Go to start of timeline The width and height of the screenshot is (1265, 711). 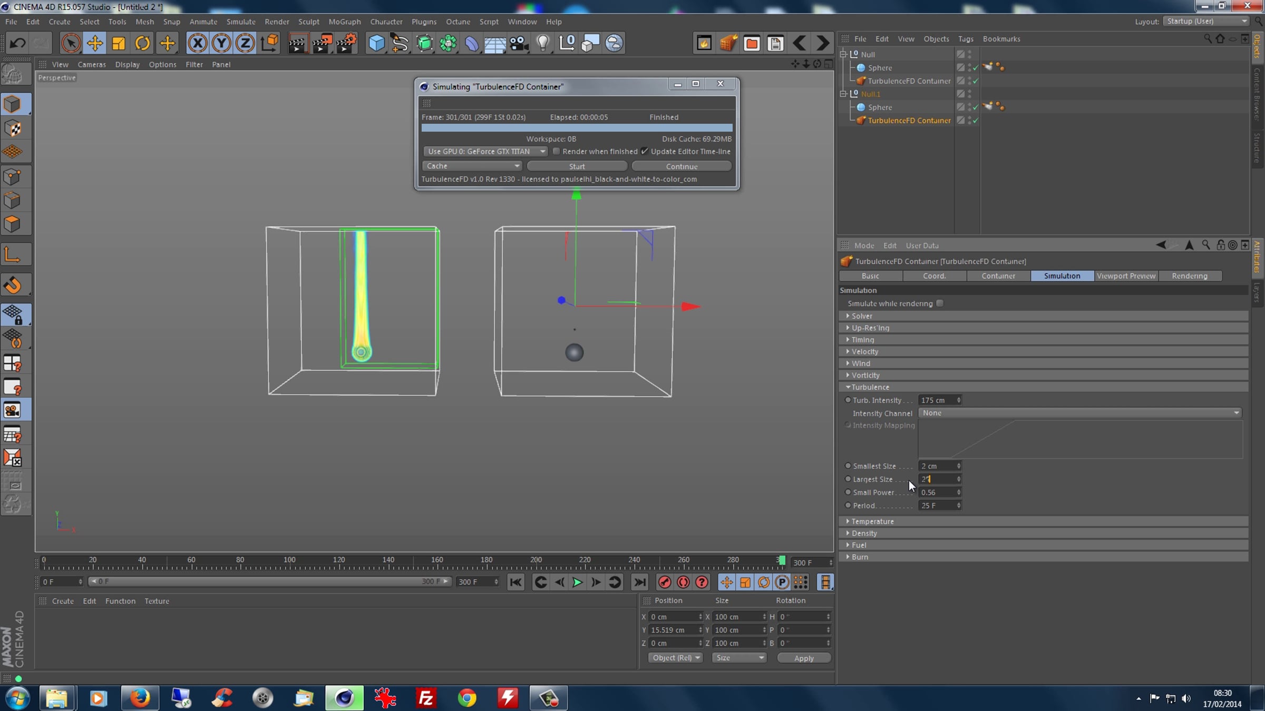coord(515,582)
